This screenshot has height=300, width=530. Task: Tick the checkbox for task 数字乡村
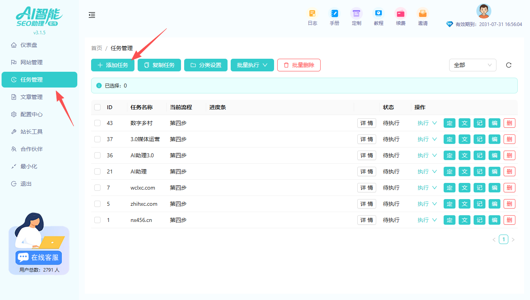tap(97, 123)
